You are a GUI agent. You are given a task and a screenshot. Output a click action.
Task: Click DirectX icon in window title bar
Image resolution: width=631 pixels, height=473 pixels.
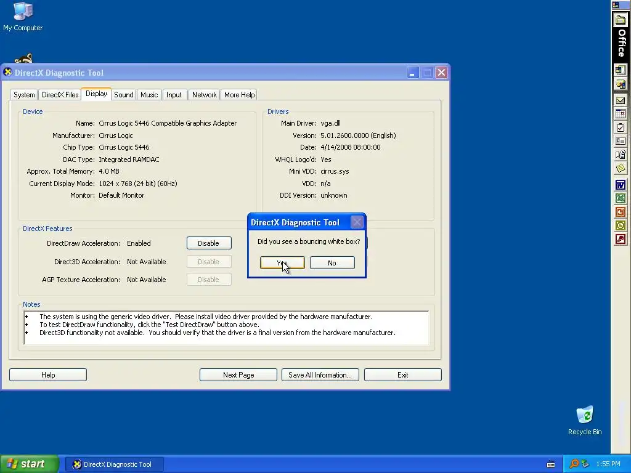pyautogui.click(x=7, y=73)
